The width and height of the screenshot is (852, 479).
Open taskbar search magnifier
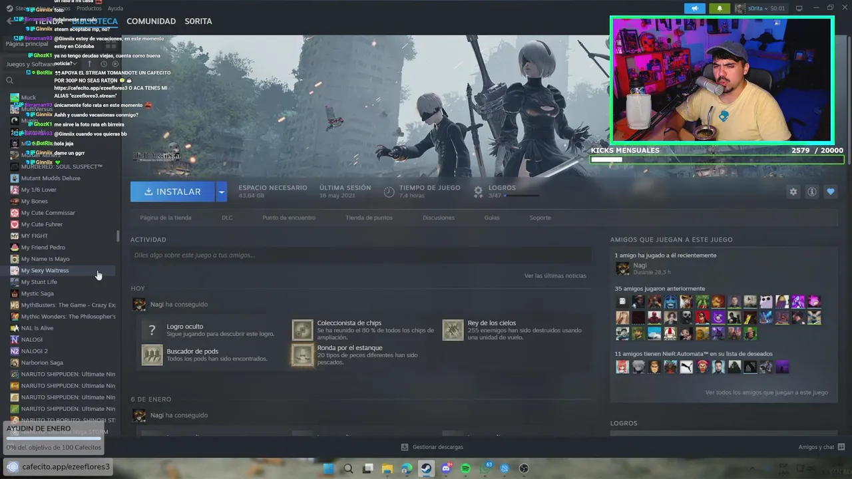[x=348, y=468]
